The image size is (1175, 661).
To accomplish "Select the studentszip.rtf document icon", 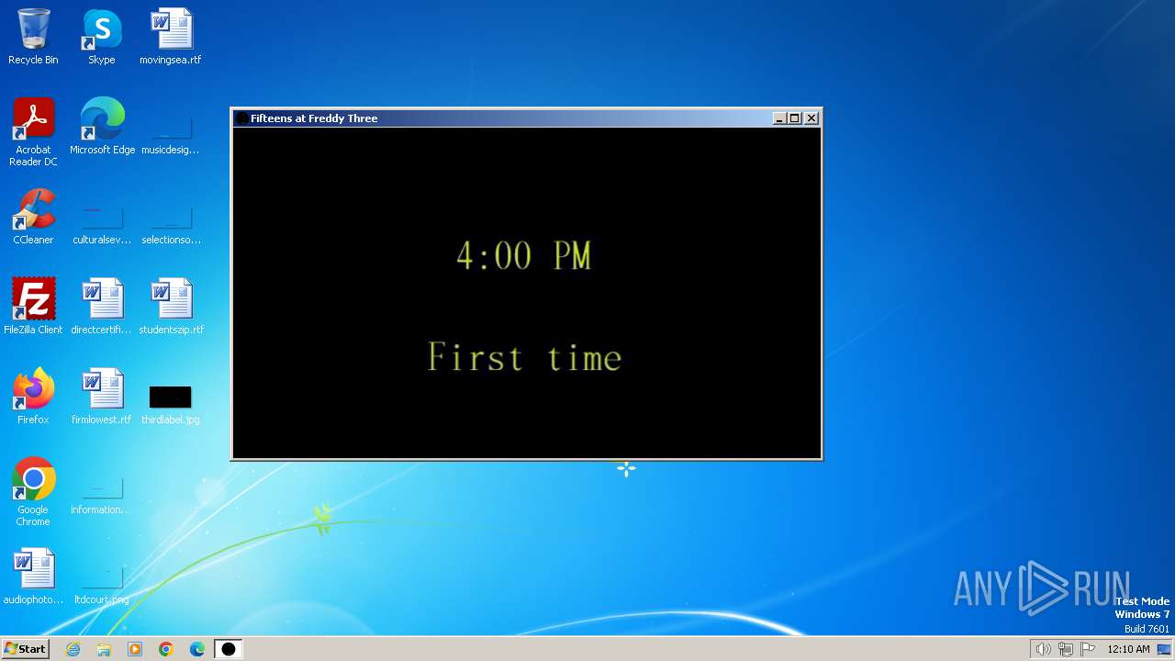I will point(171,307).
